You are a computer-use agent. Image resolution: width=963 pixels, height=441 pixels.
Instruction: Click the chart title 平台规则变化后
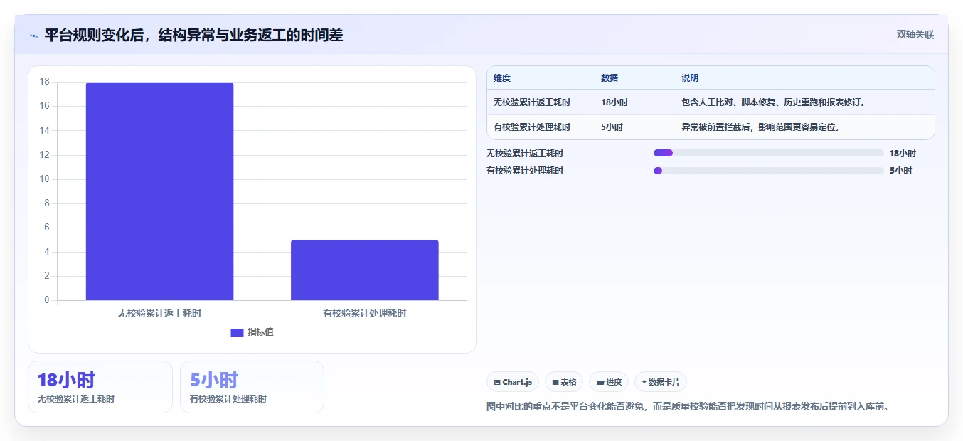click(193, 35)
